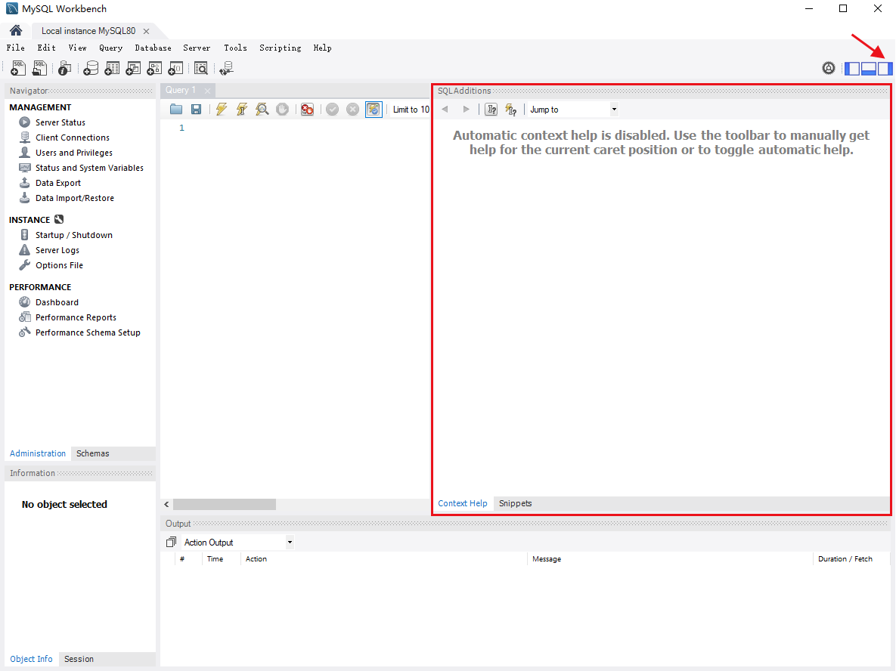
Task: Stop query execution hand icon
Action: (282, 109)
